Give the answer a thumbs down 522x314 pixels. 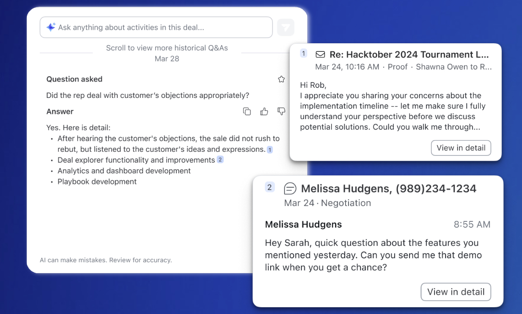pyautogui.click(x=281, y=111)
